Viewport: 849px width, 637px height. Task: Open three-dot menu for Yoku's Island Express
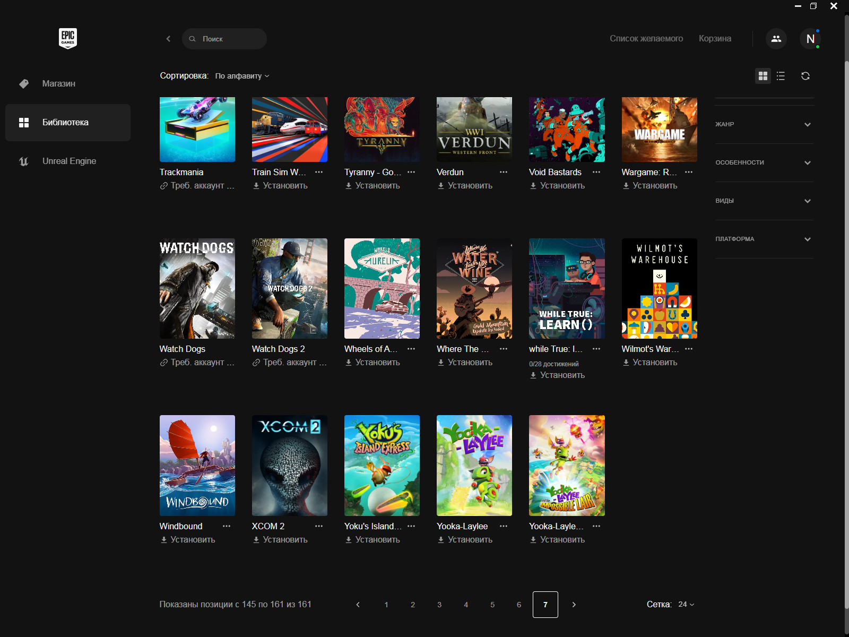pos(411,526)
